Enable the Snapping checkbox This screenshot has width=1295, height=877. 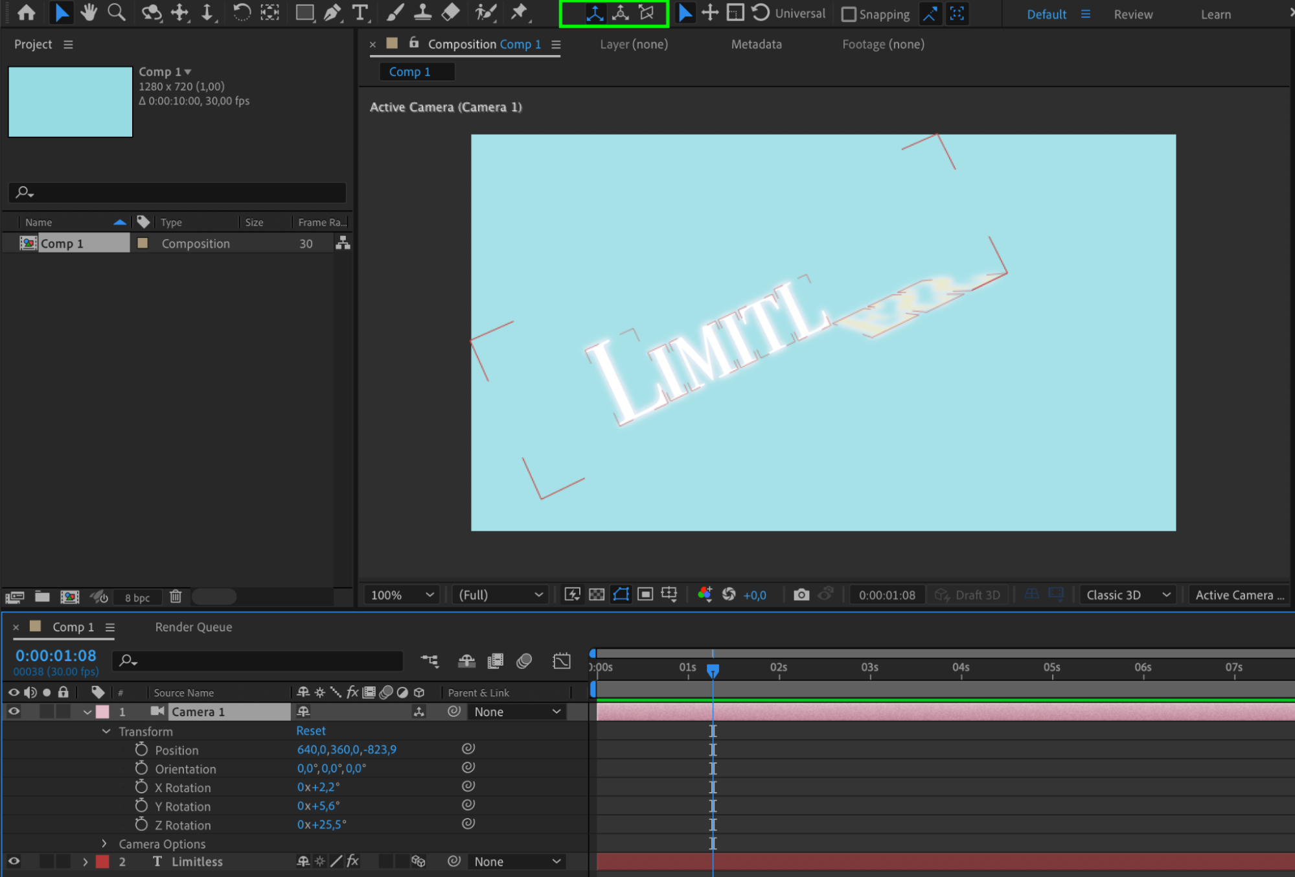(x=849, y=14)
